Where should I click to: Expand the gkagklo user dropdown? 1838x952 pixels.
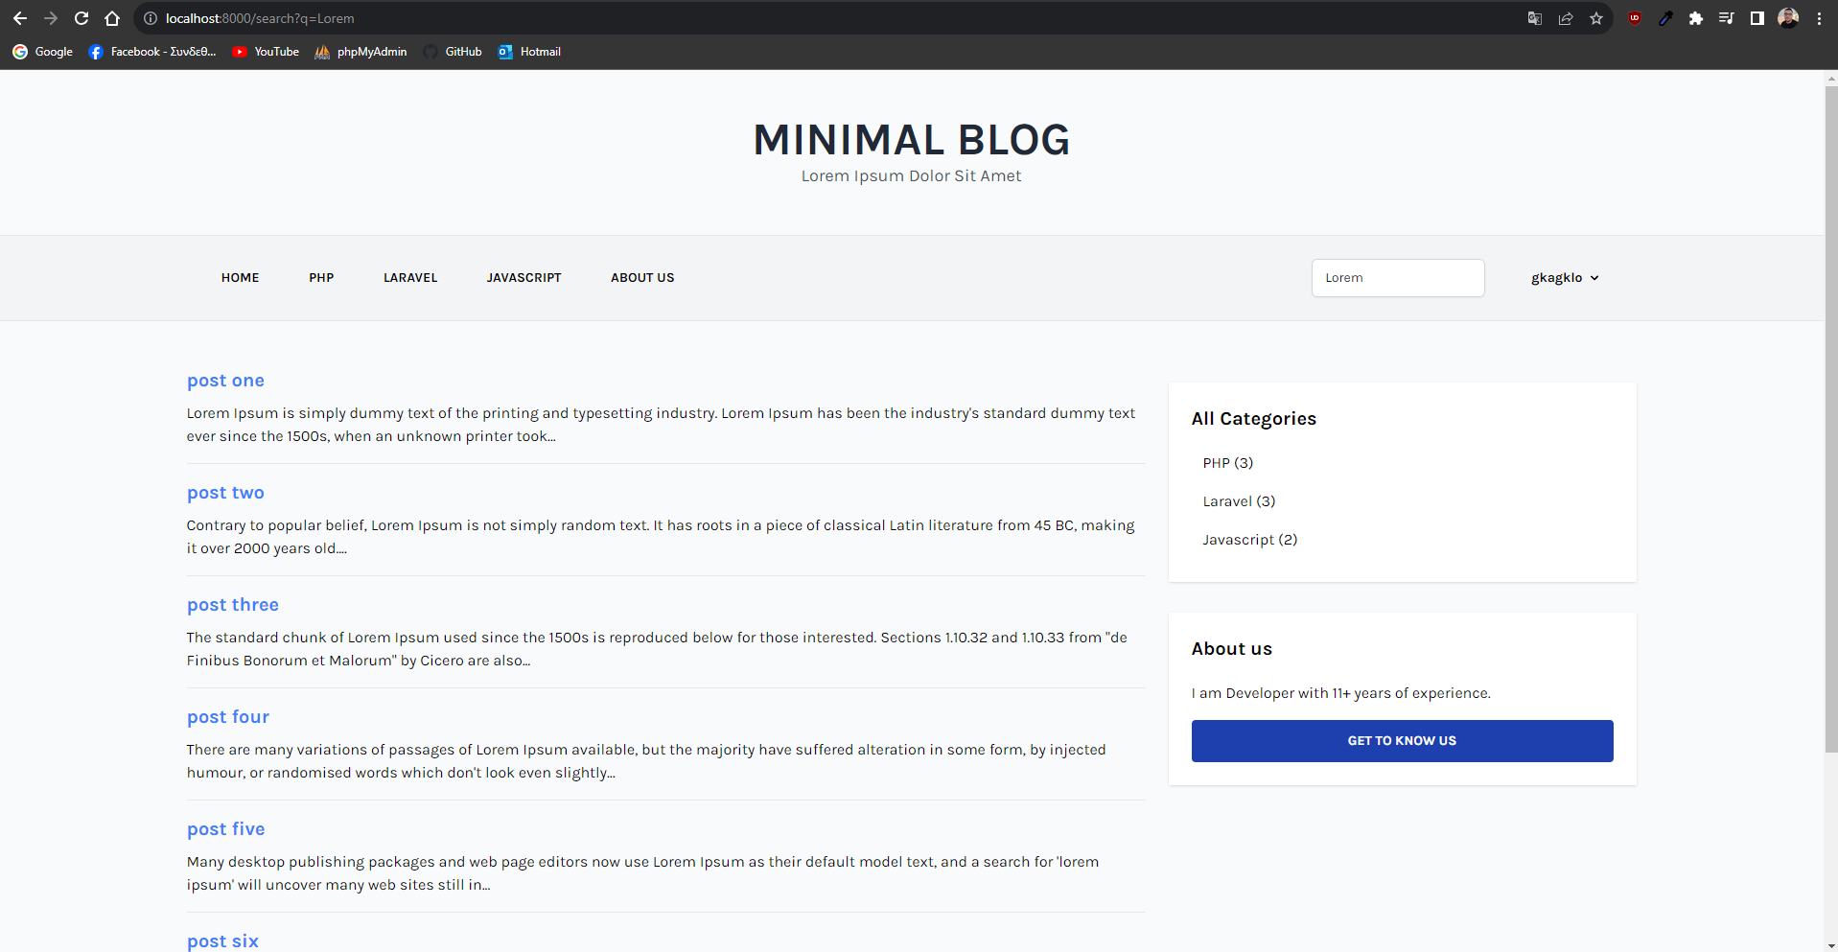pyautogui.click(x=1565, y=278)
